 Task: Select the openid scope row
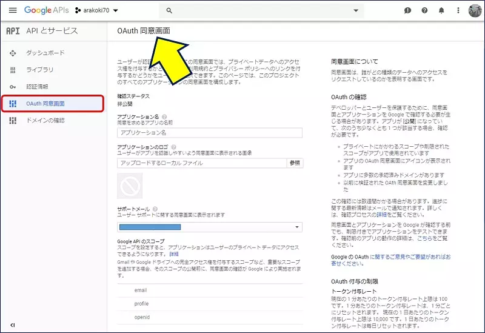pyautogui.click(x=210, y=317)
